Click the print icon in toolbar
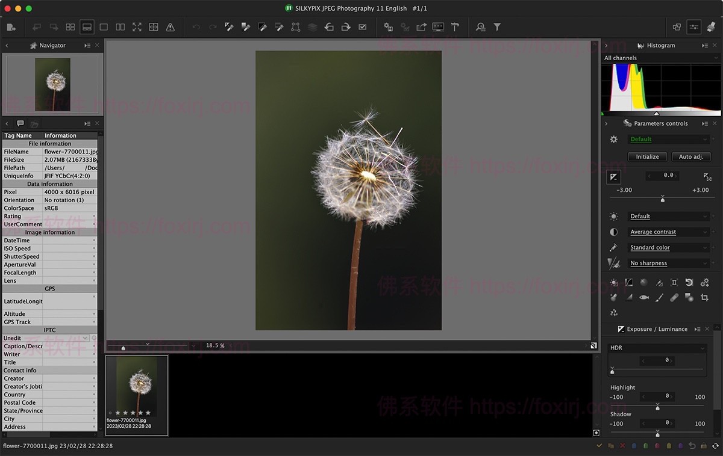Screen dimensions: 723x456 coord(438,27)
